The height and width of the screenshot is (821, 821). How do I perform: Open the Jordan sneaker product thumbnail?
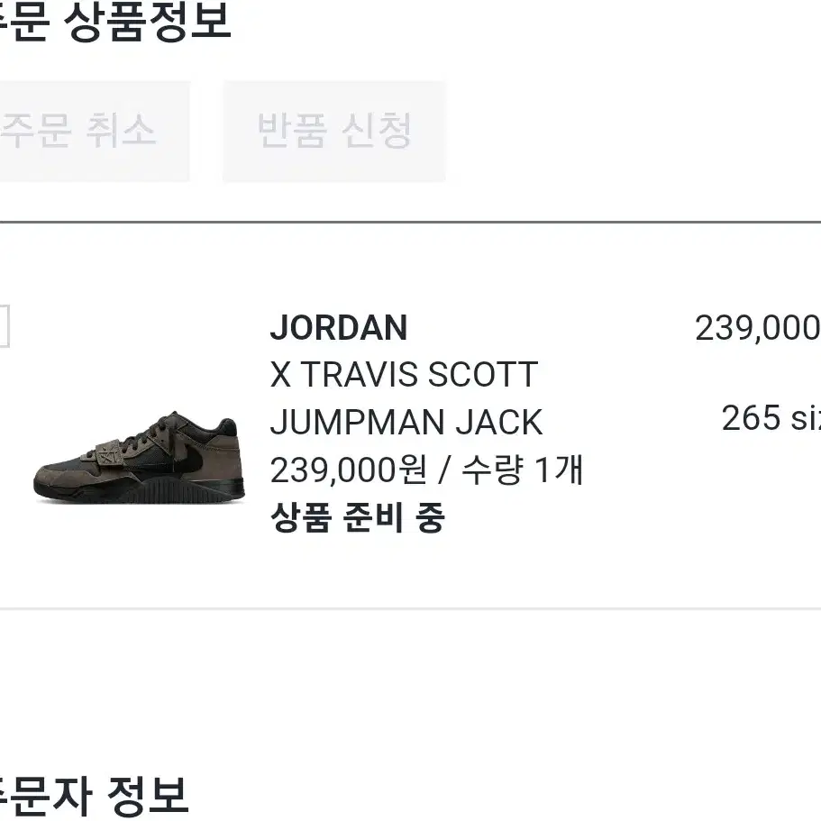(140, 457)
